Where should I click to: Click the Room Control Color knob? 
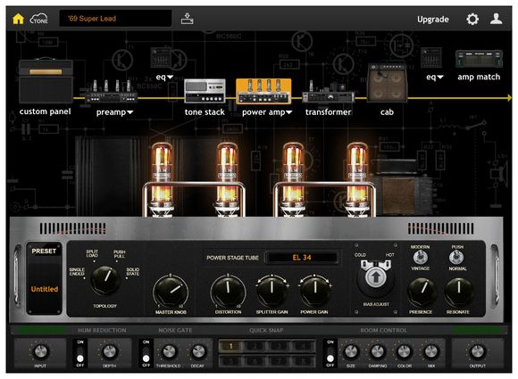pyautogui.click(x=405, y=351)
